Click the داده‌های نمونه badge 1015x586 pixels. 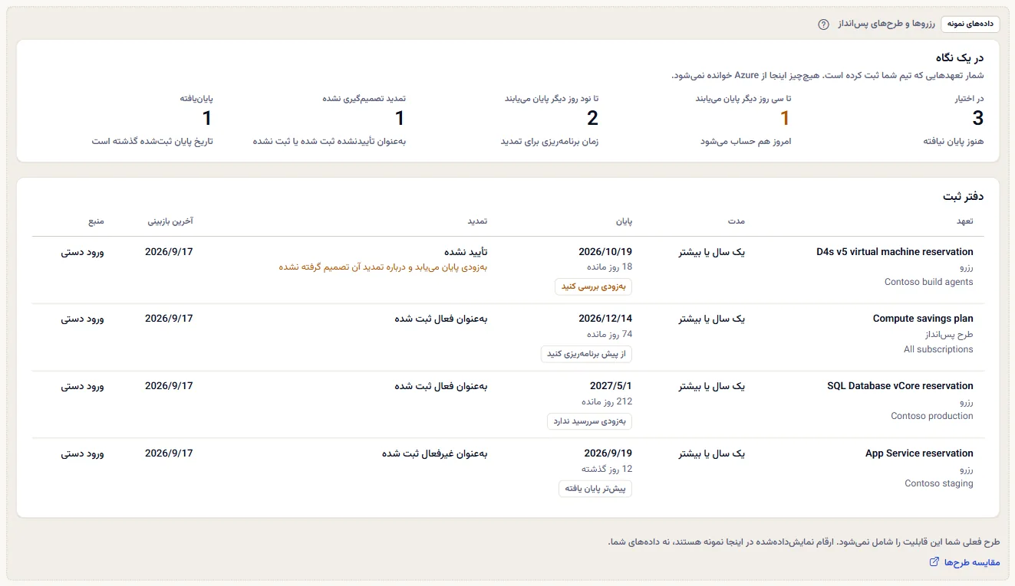[971, 24]
